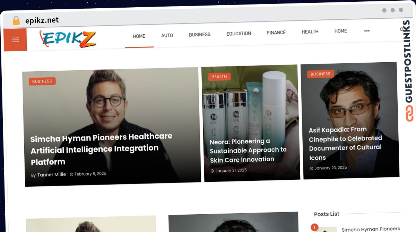Click BUSINESS badge on Asif Kapadia post
The width and height of the screenshot is (416, 232).
click(321, 74)
